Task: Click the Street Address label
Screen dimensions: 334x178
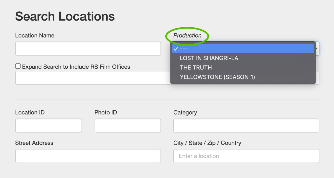Action: coord(34,143)
